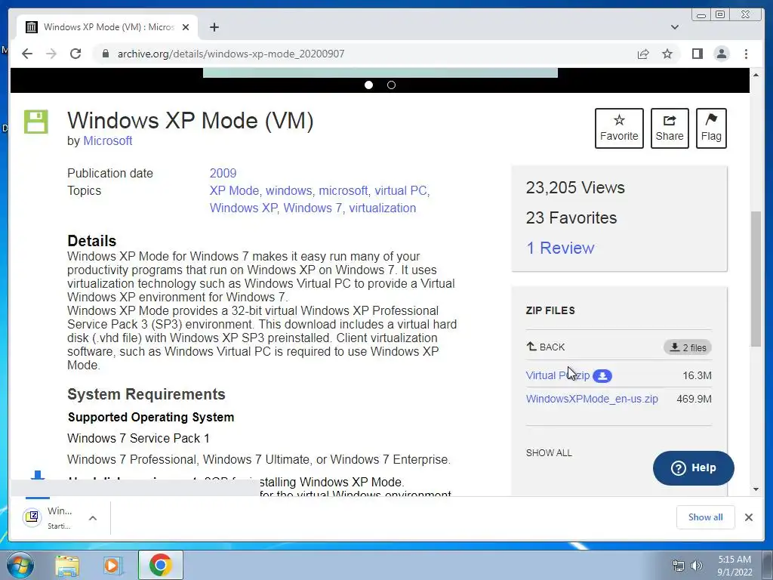The height and width of the screenshot is (580, 773).
Task: Open a new tab with plus button
Action: (x=214, y=27)
